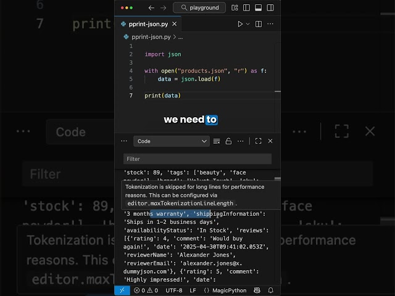
Task: Click the 'import json' line
Action: pyautogui.click(x=163, y=54)
